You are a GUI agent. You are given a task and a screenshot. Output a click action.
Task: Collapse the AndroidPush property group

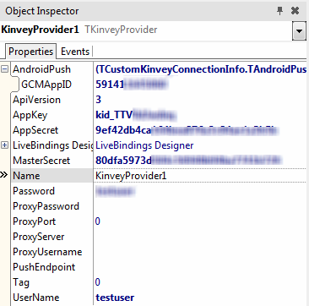coord(4,69)
